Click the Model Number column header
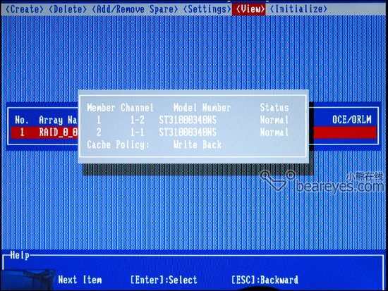Viewport: 388px width, 291px height. [x=202, y=108]
